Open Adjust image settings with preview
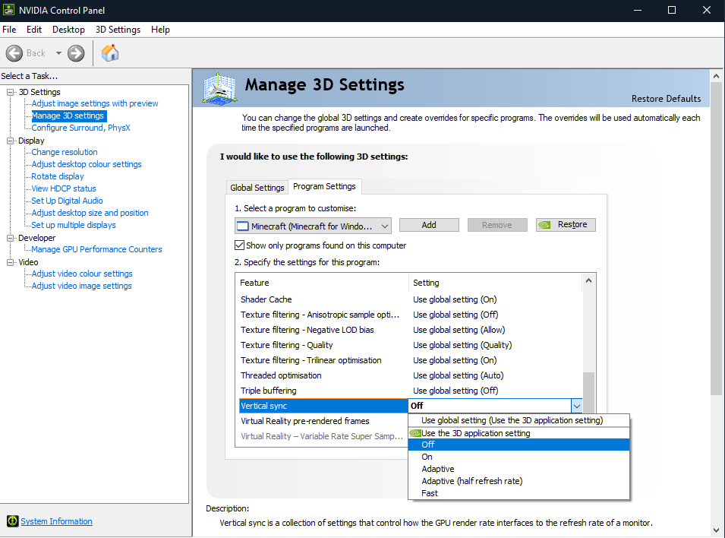 point(95,103)
